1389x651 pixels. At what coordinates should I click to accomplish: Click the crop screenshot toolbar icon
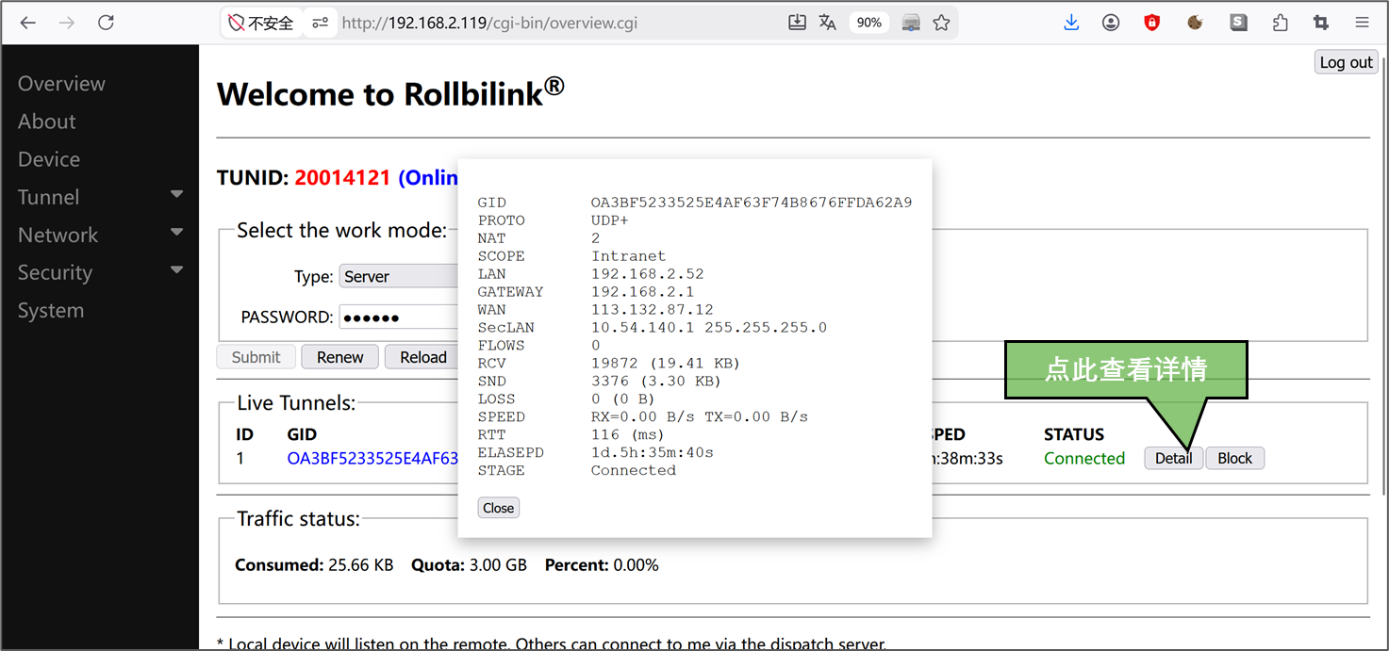[1321, 23]
